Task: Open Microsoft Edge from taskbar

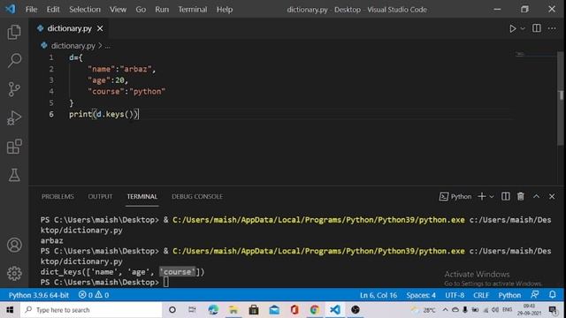Action: pos(213,310)
